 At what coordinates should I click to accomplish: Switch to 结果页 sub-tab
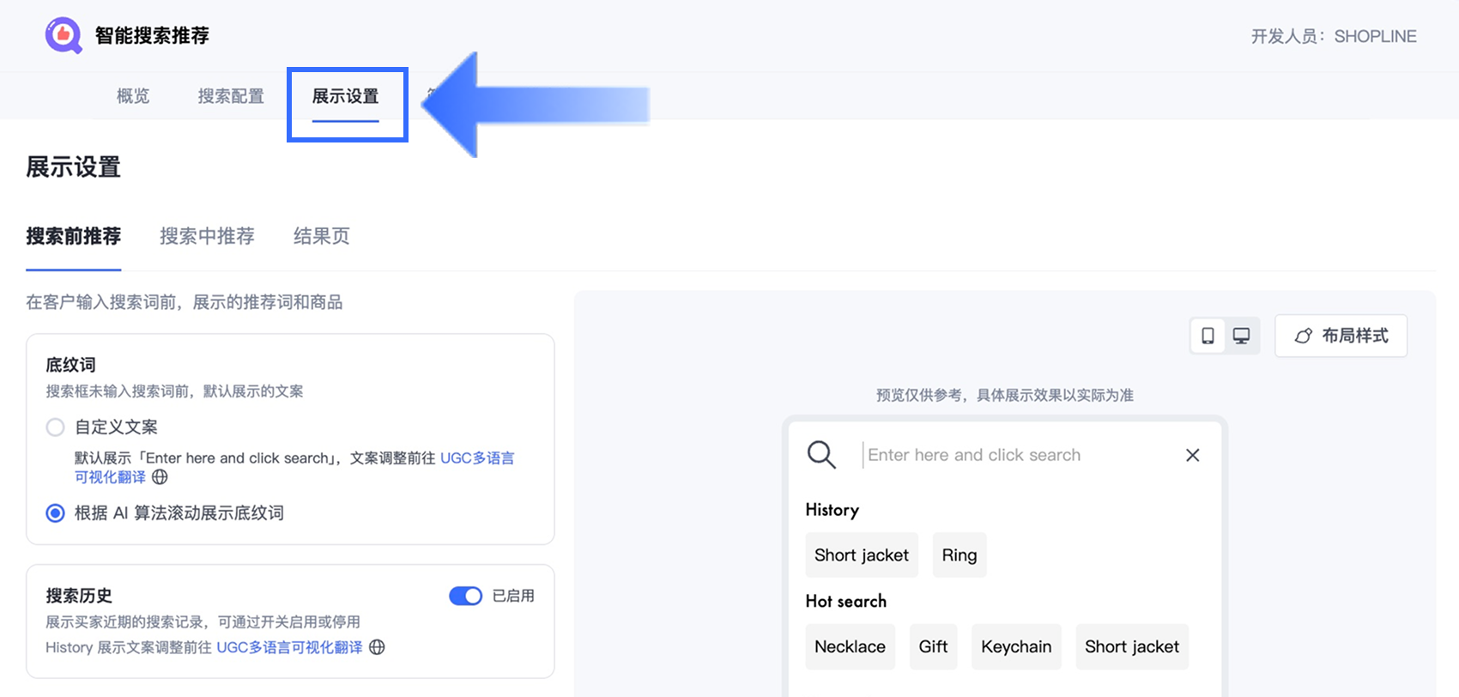322,236
